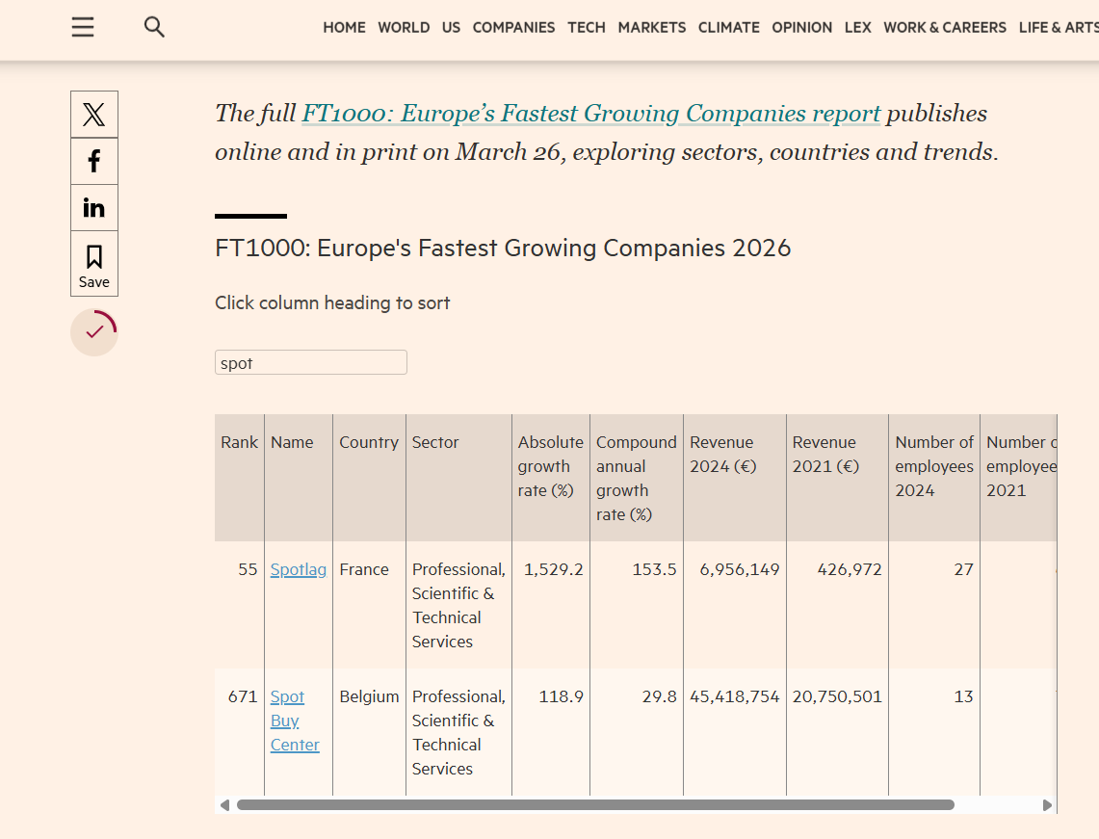Click the table's right scroll arrow

(1047, 804)
